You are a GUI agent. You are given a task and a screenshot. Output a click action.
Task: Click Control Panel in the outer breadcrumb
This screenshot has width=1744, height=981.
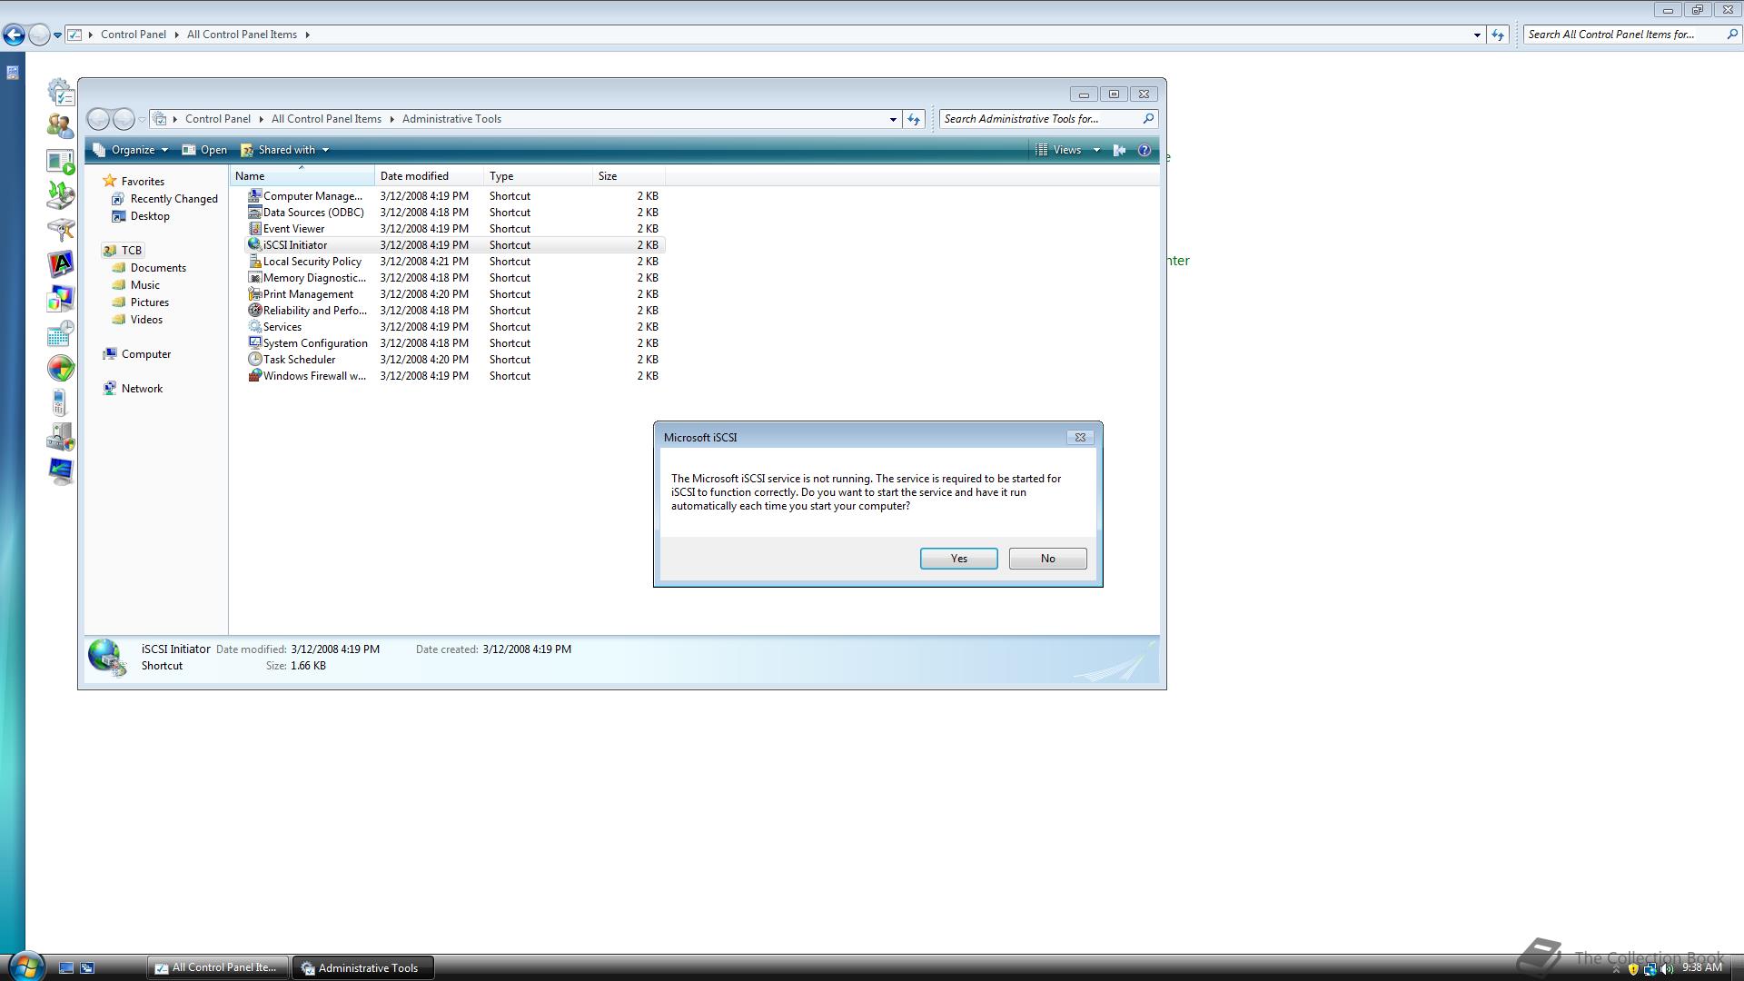134,35
